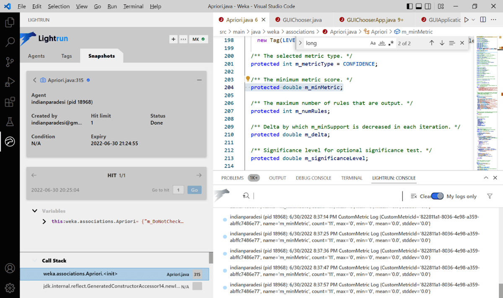Open the Run and Debug view

click(10, 82)
